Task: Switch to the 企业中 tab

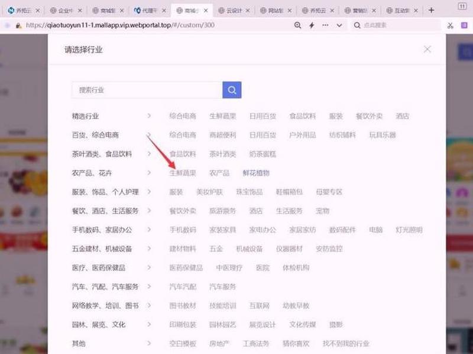Action: point(66,11)
